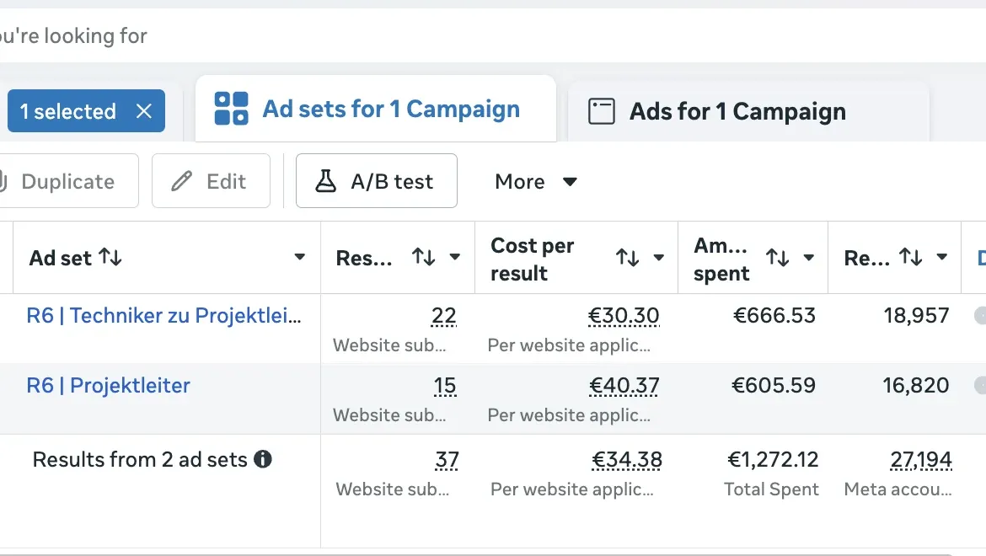Click total results value 37
986x556 pixels.
tap(447, 460)
